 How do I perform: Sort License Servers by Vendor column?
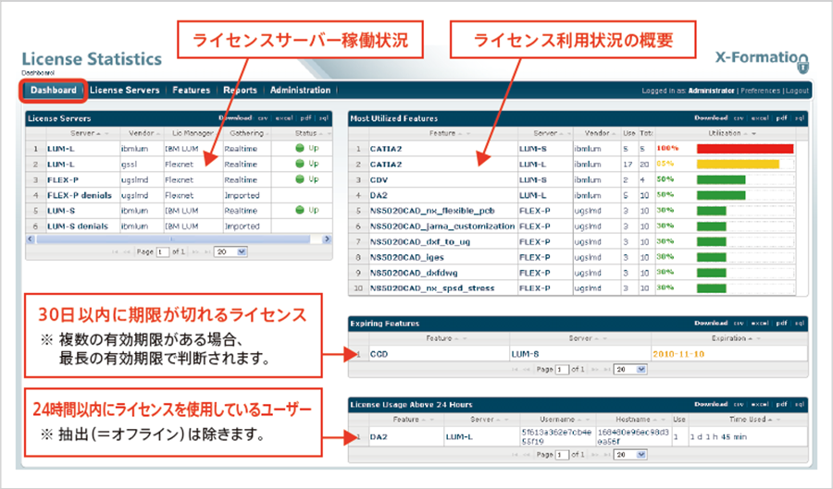click(142, 133)
